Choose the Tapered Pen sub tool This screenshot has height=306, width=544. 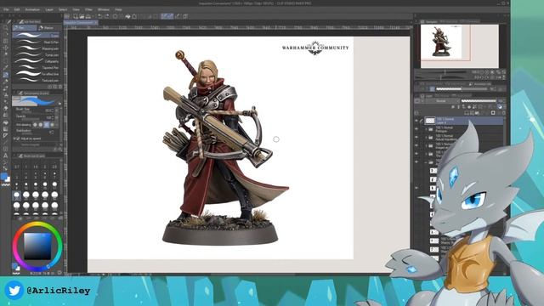coord(37,68)
